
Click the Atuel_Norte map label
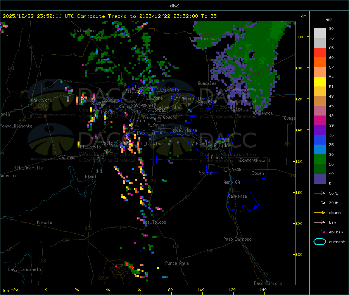click(x=184, y=130)
